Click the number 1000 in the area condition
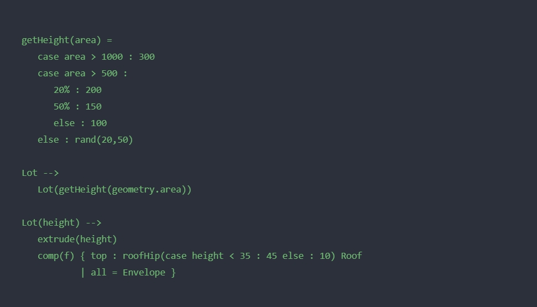This screenshot has width=537, height=307. pos(112,57)
